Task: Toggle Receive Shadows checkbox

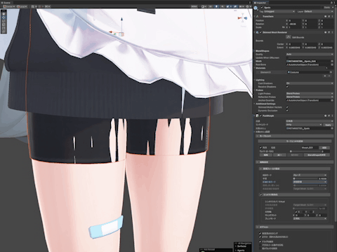Action: tap(287, 87)
